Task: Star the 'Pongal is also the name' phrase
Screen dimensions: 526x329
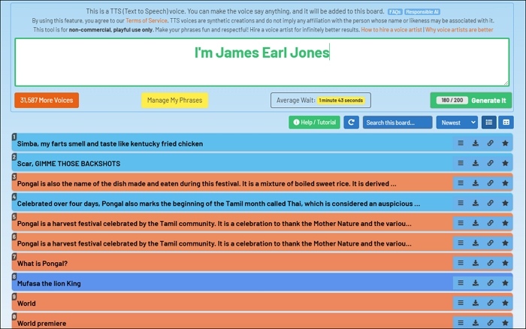Action: click(x=505, y=183)
